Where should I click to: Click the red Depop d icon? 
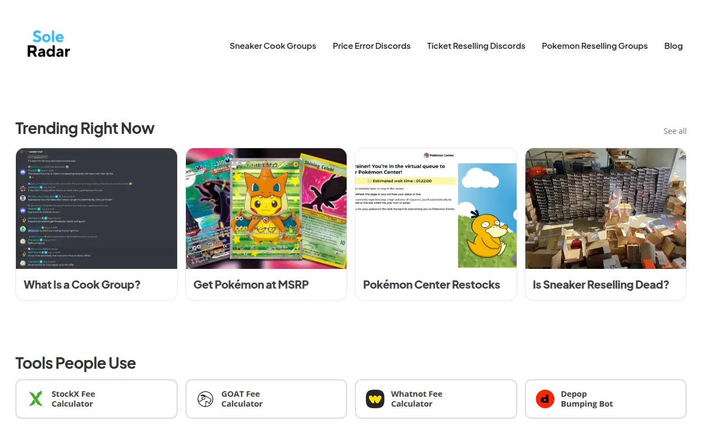(x=545, y=399)
